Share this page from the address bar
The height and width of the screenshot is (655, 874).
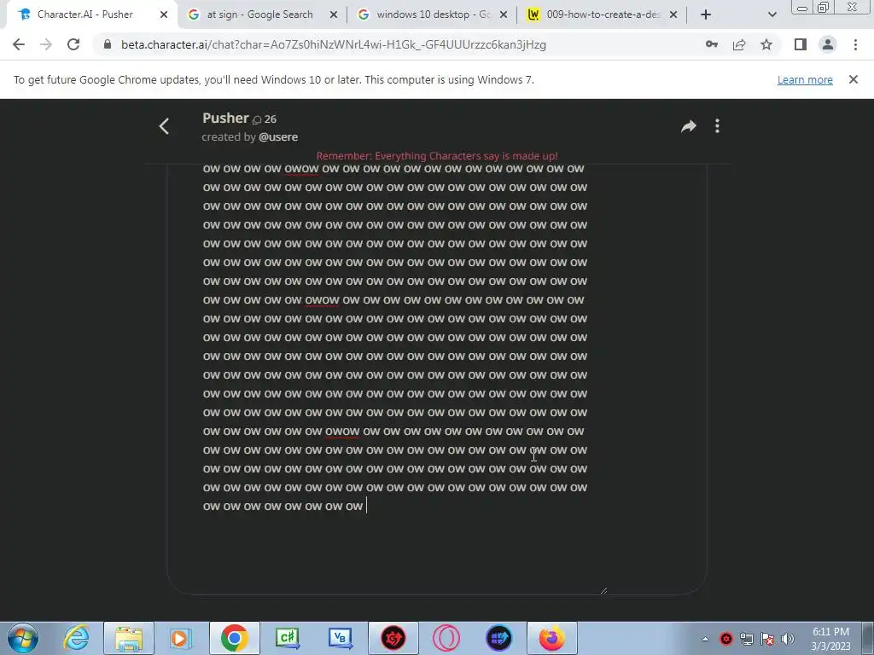pyautogui.click(x=739, y=44)
